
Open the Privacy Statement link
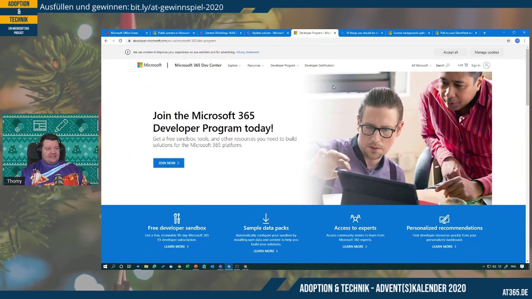pyautogui.click(x=247, y=52)
